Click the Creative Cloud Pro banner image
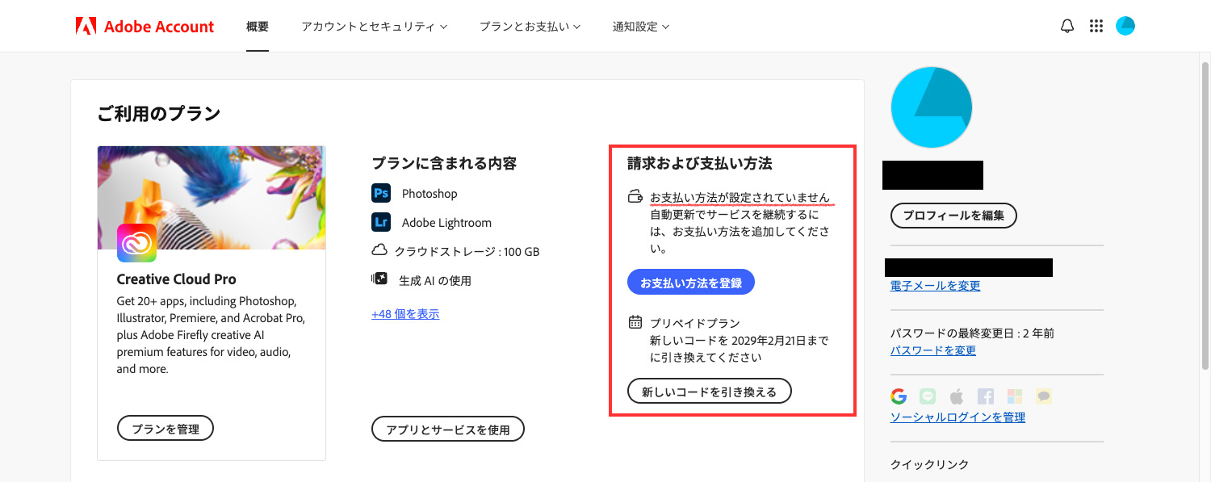The width and height of the screenshot is (1211, 482). point(212,198)
